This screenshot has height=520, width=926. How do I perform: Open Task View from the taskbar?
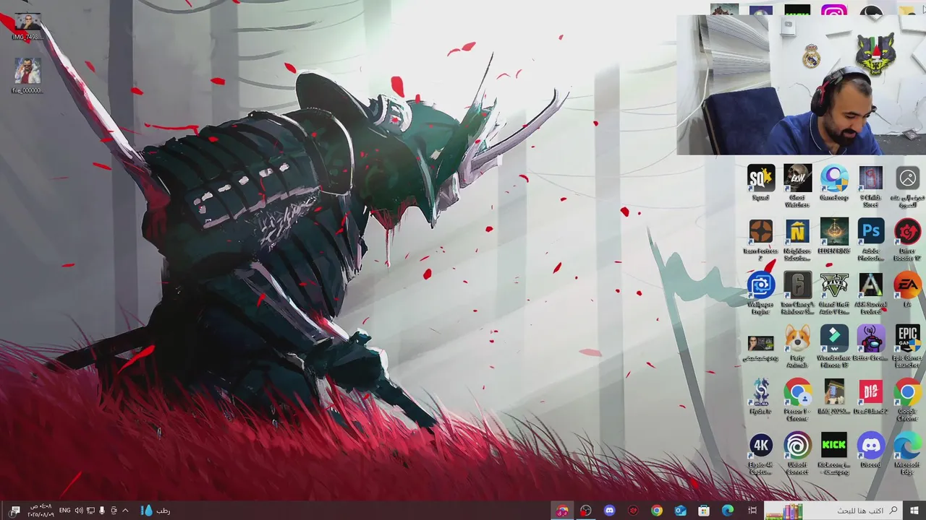pyautogui.click(x=752, y=511)
